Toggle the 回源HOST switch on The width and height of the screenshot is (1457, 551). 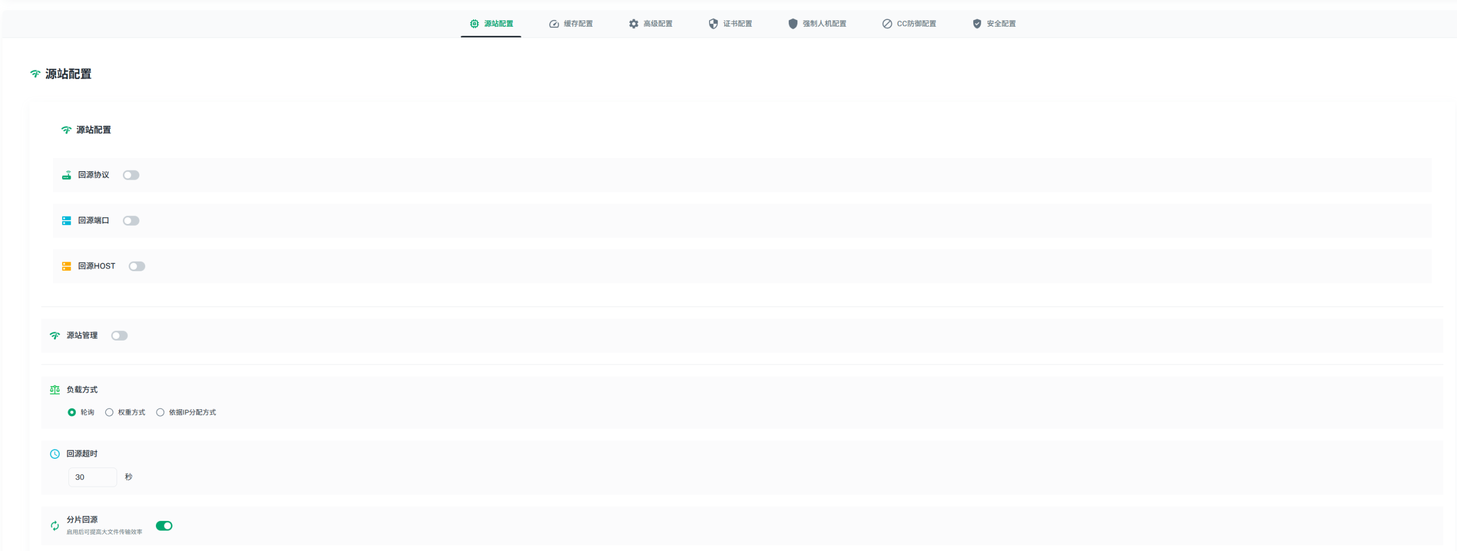click(137, 266)
